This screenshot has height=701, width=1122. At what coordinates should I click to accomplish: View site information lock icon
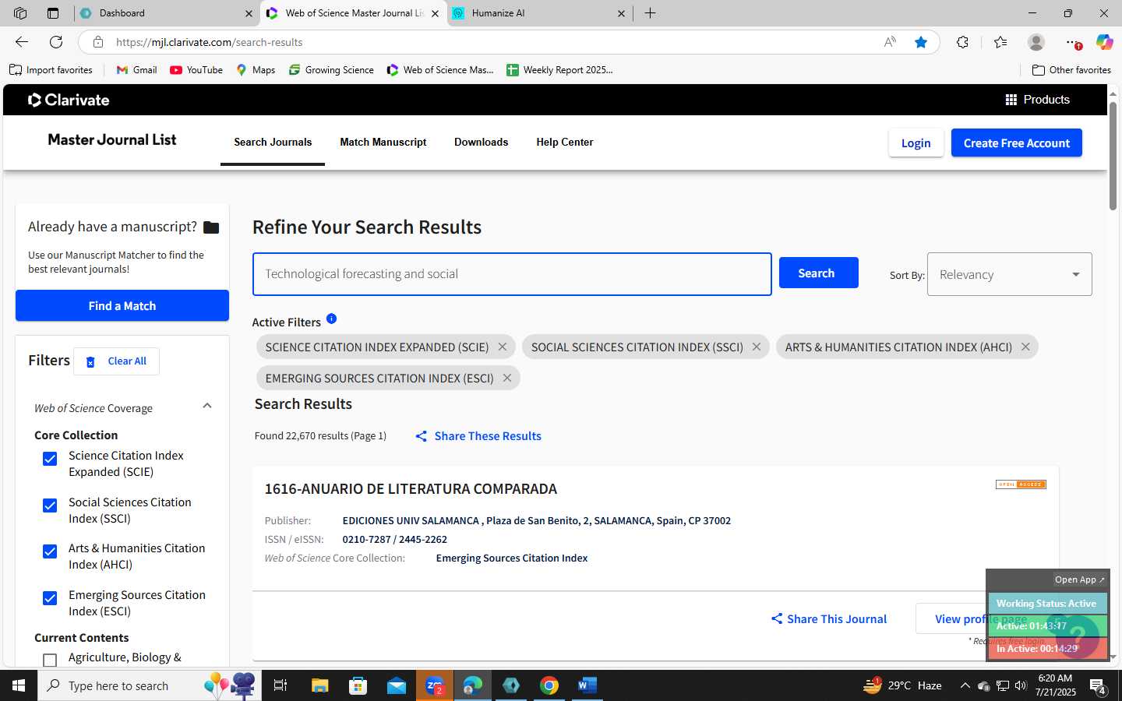98,42
